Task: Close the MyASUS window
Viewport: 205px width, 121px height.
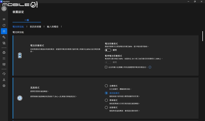Action: tap(202, 2)
